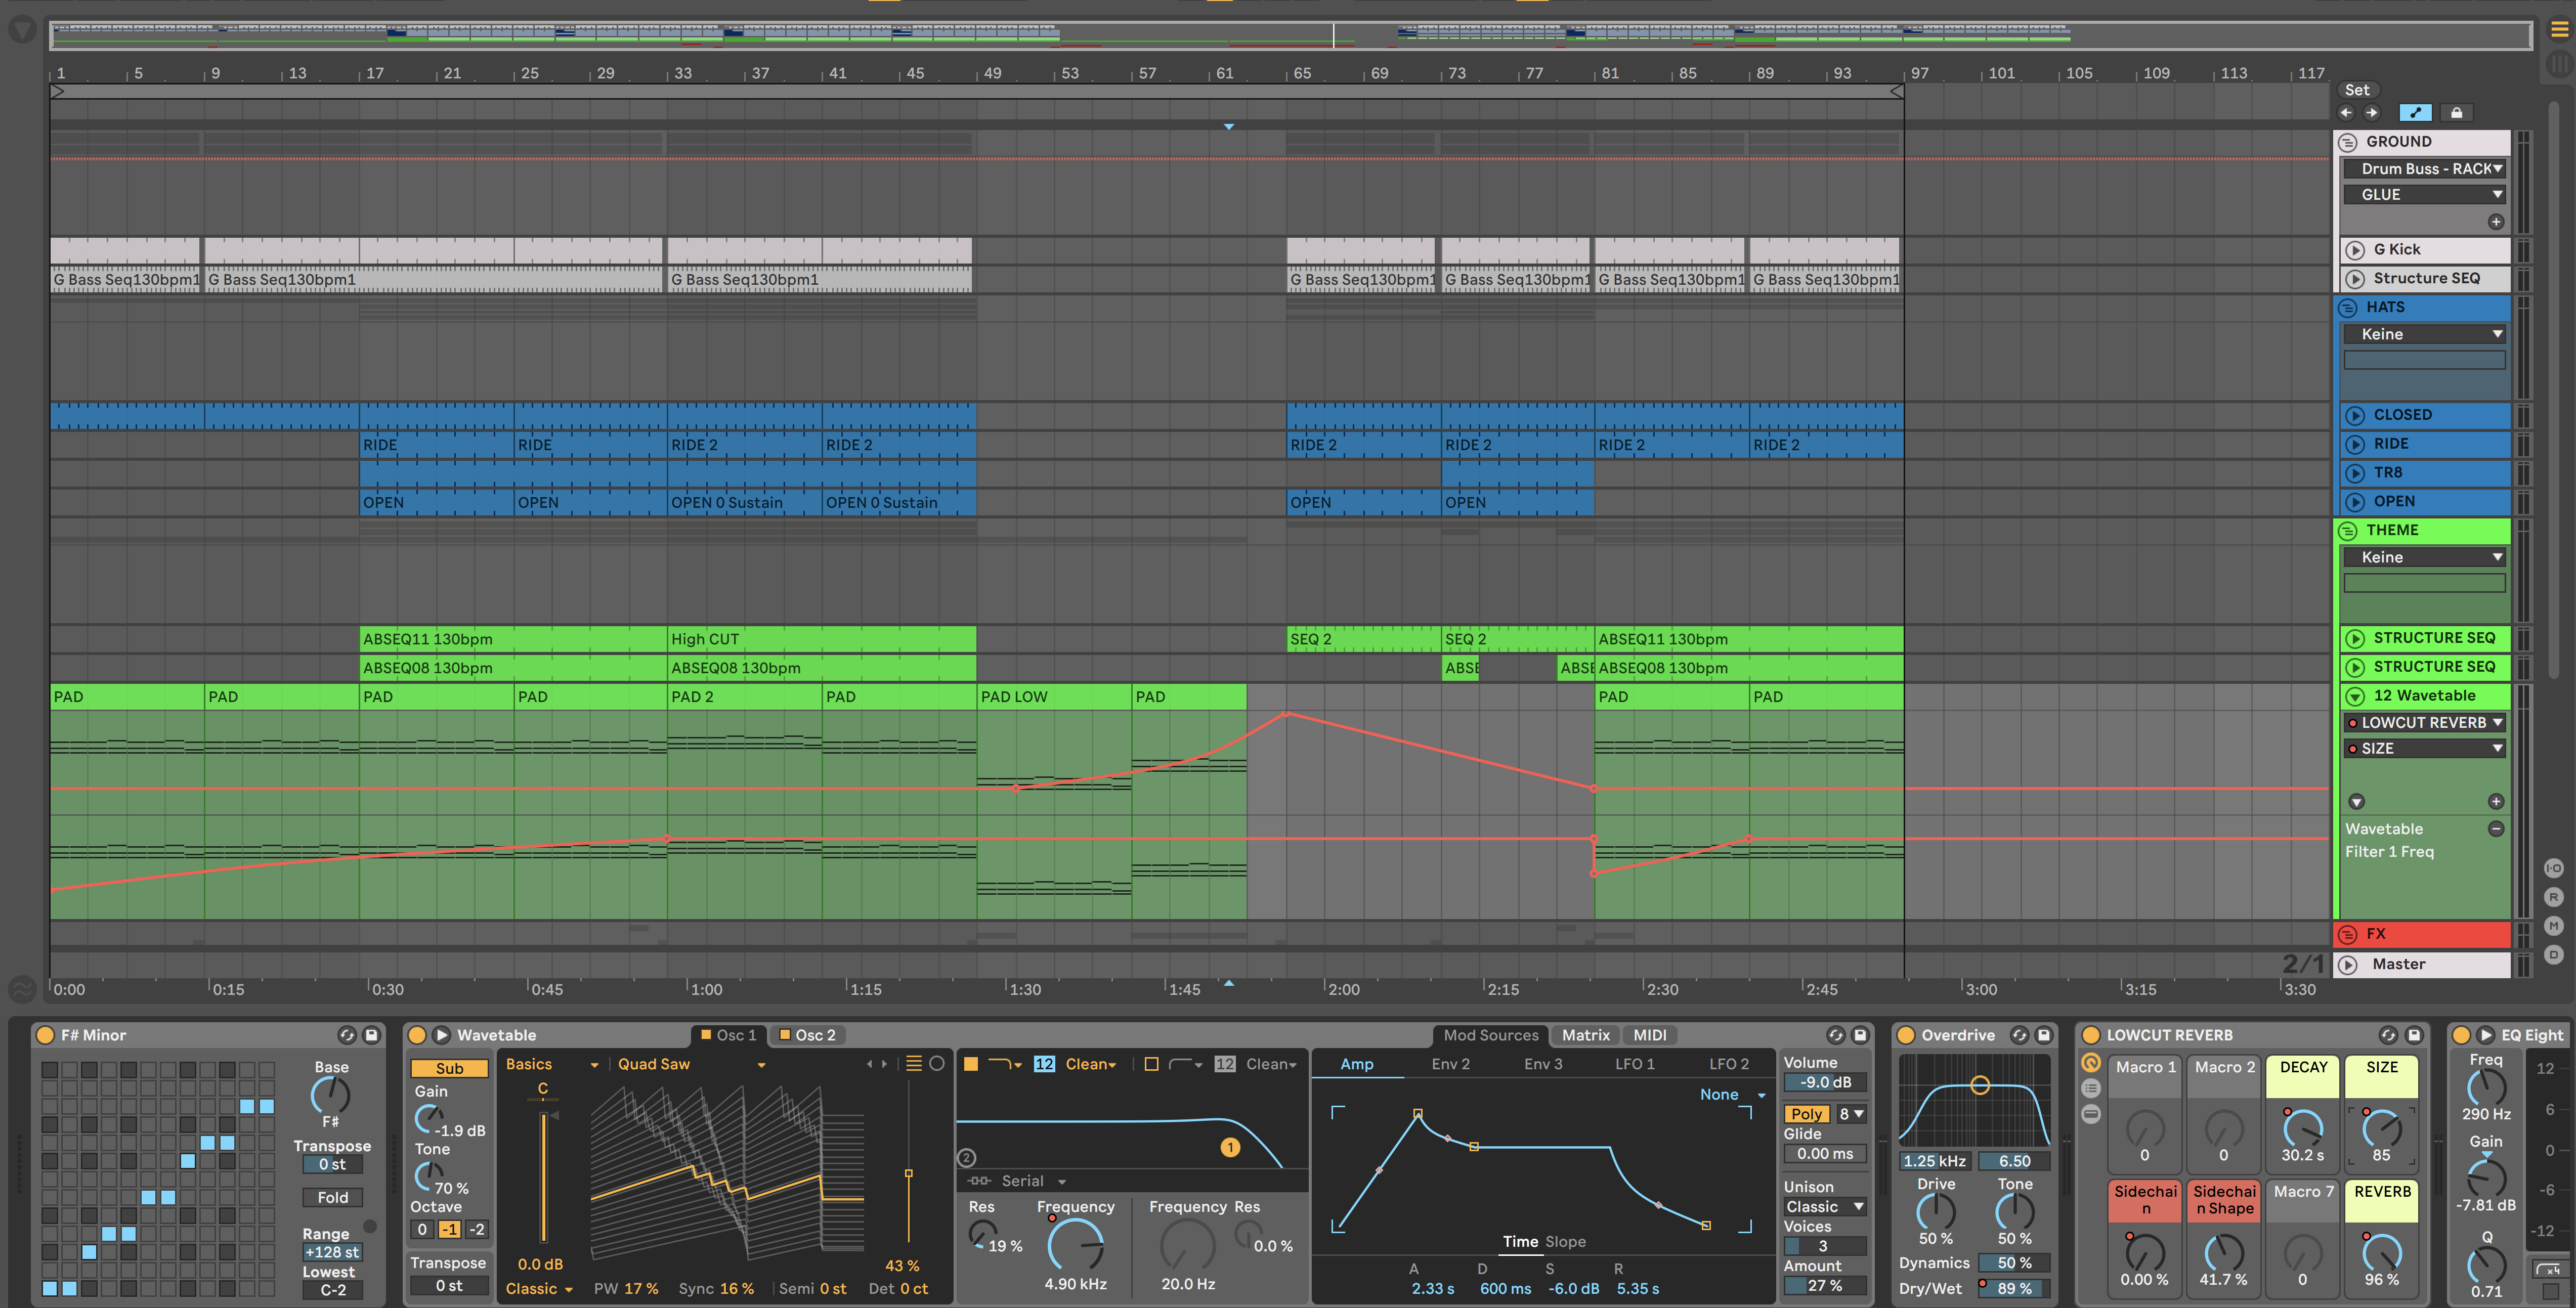Select the LFO 1 modulation tab
2576x1308 pixels.
pos(1634,1064)
